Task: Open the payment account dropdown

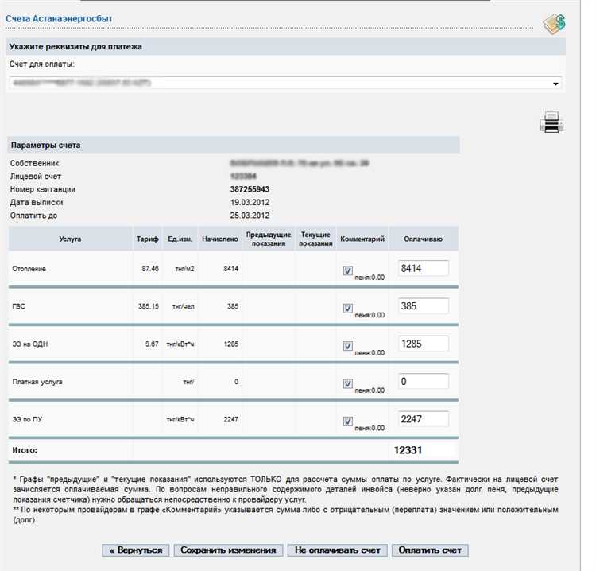Action: point(284,83)
